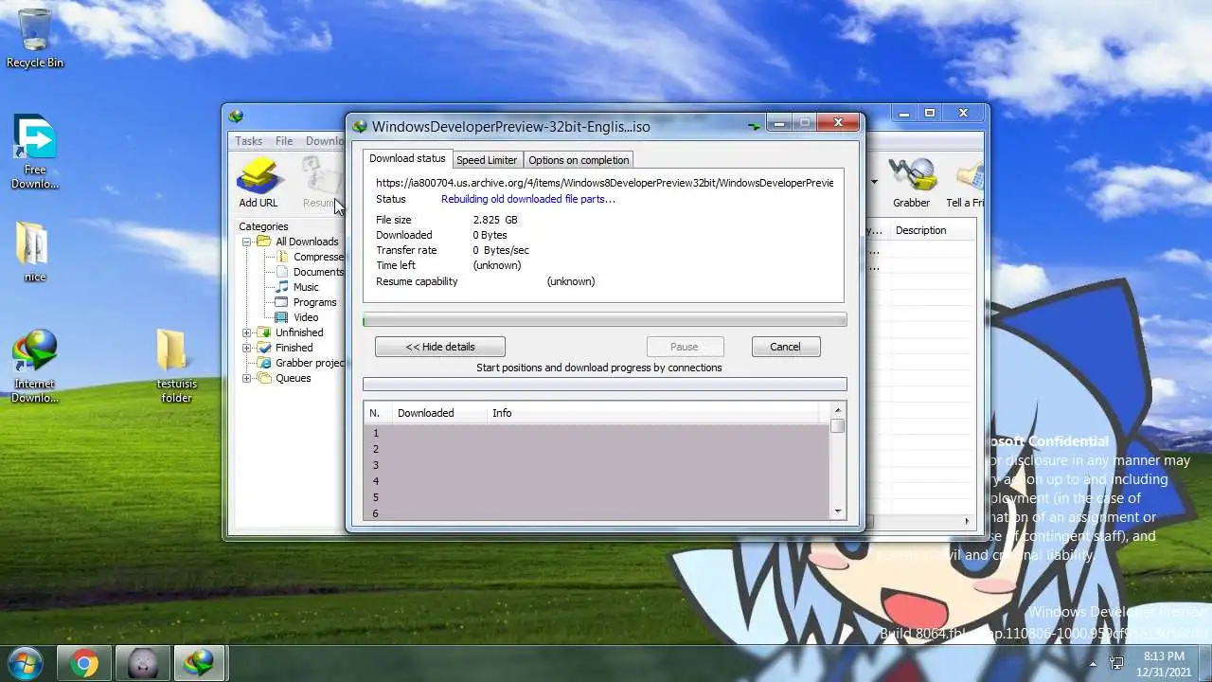Select All Downloads in Categories tree
The height and width of the screenshot is (682, 1212).
[x=306, y=242]
